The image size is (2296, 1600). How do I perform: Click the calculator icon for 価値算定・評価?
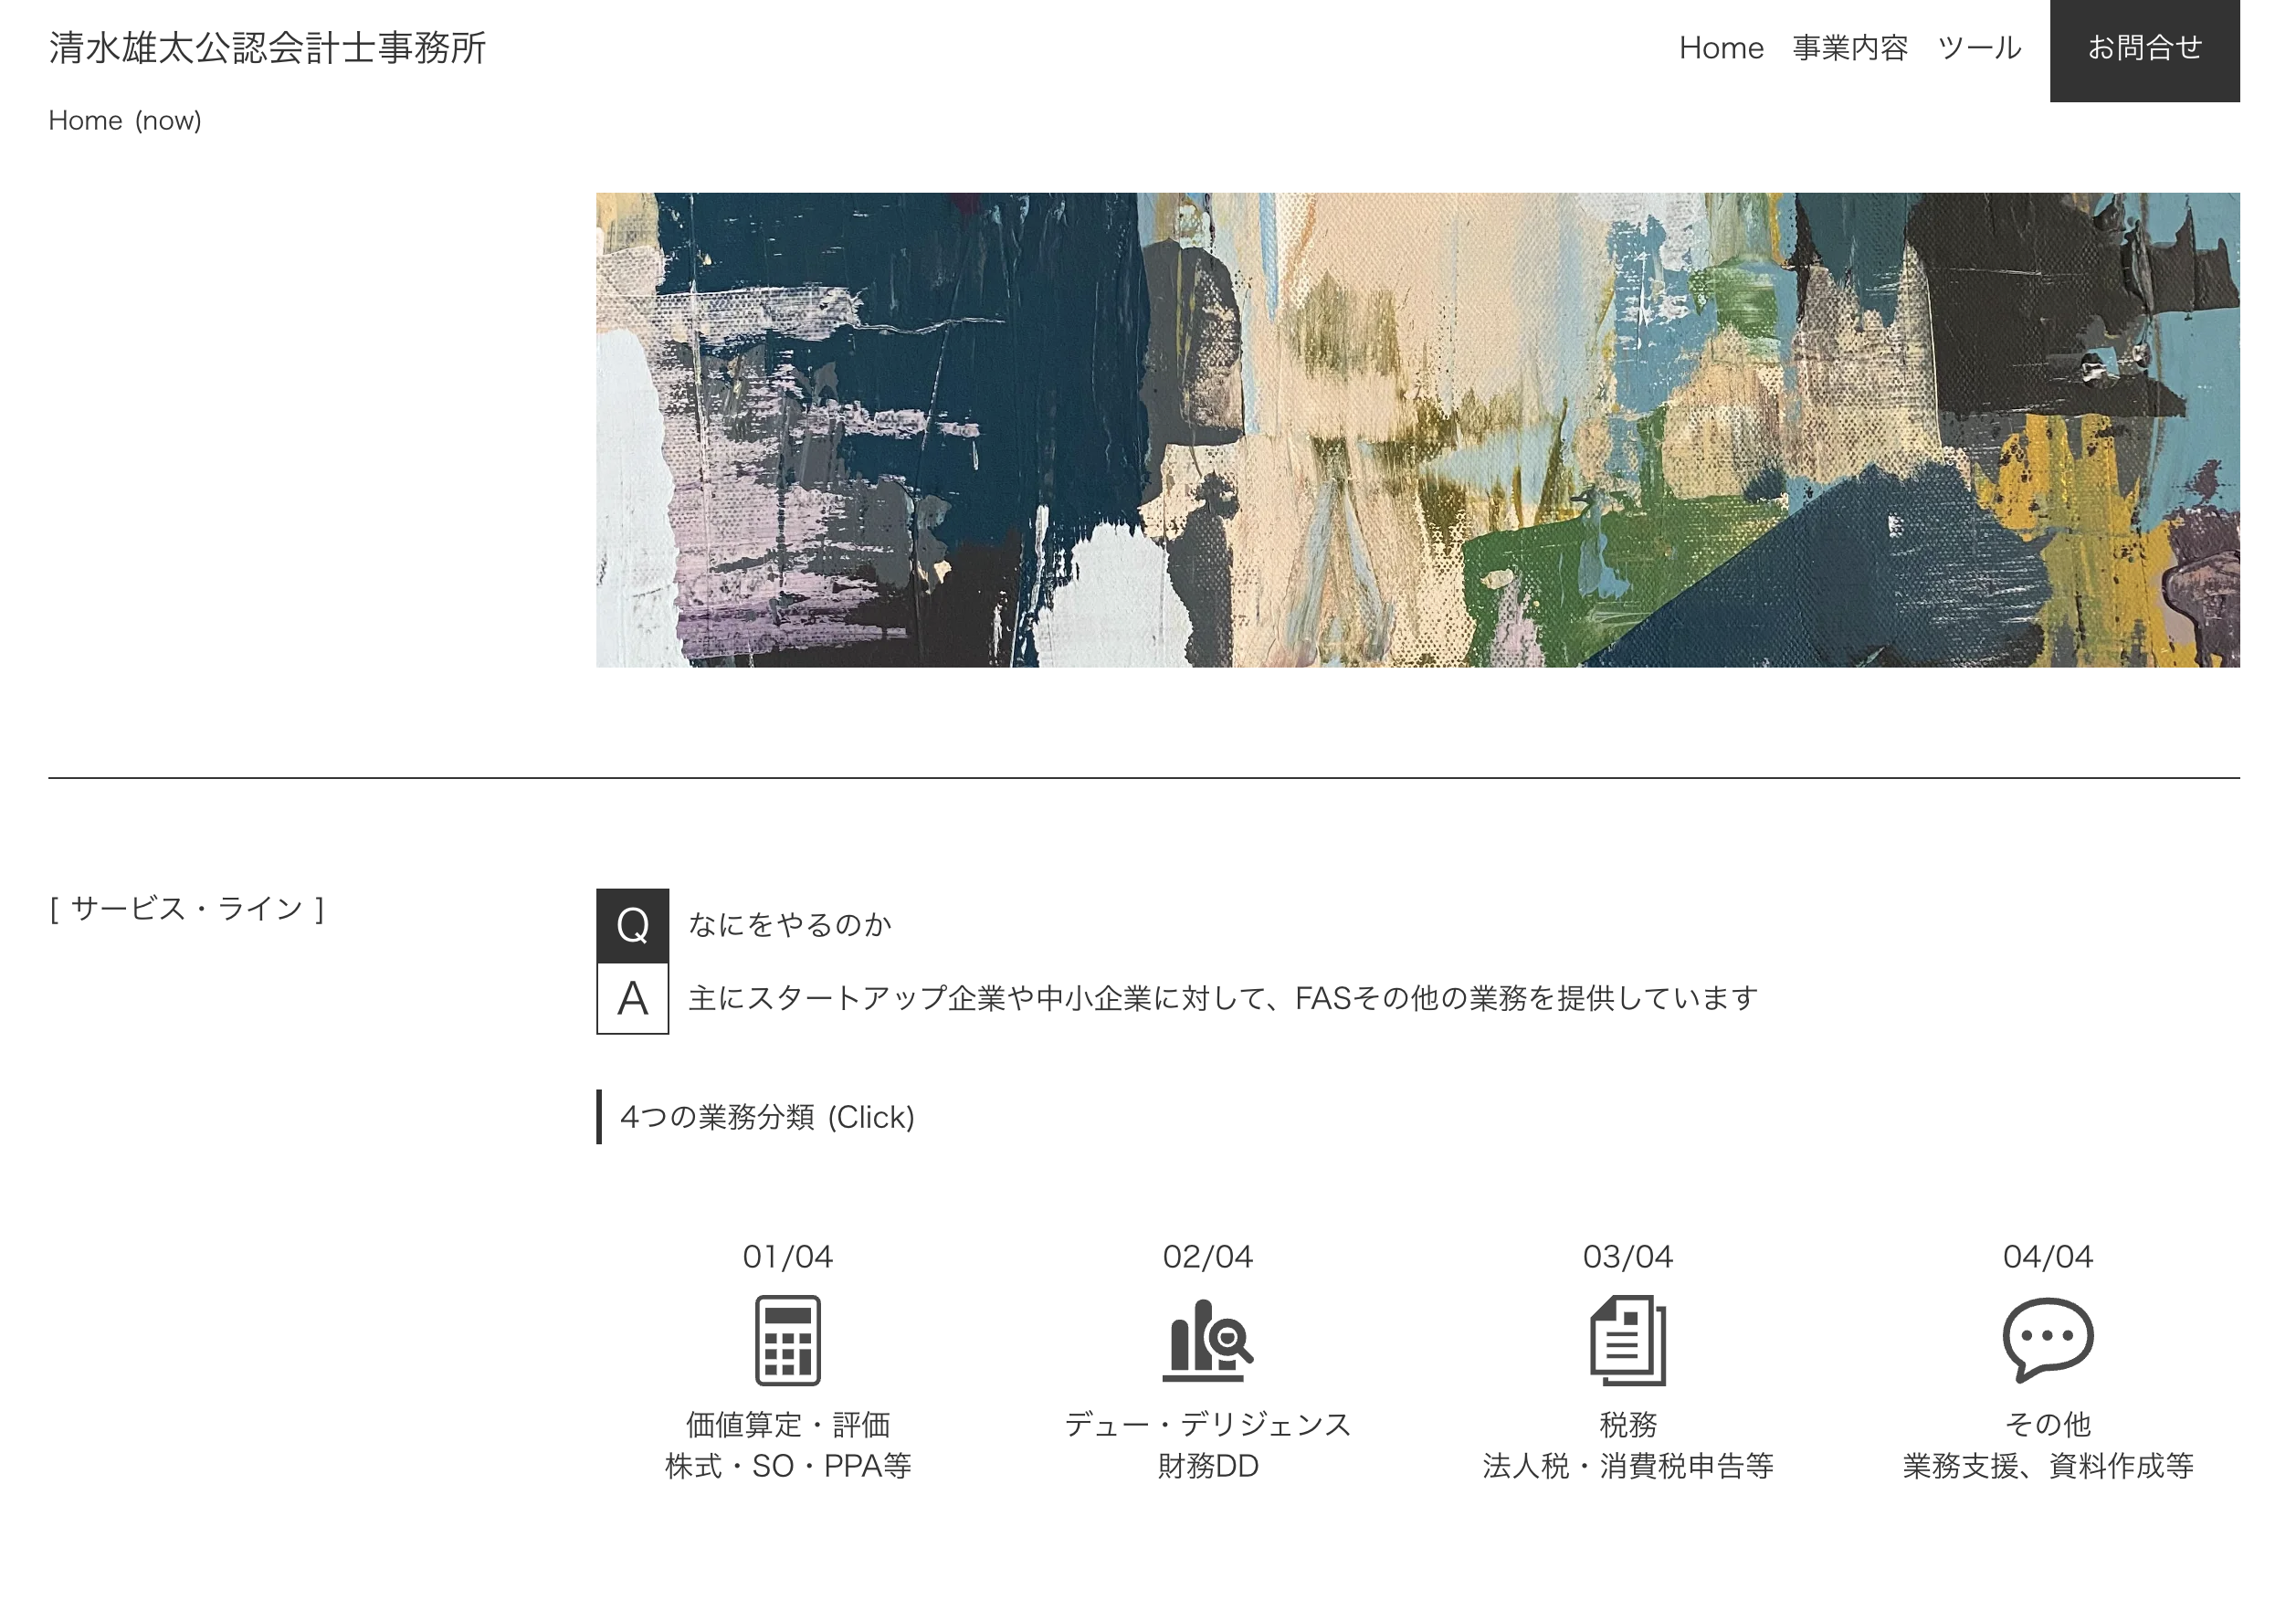pyautogui.click(x=787, y=1340)
